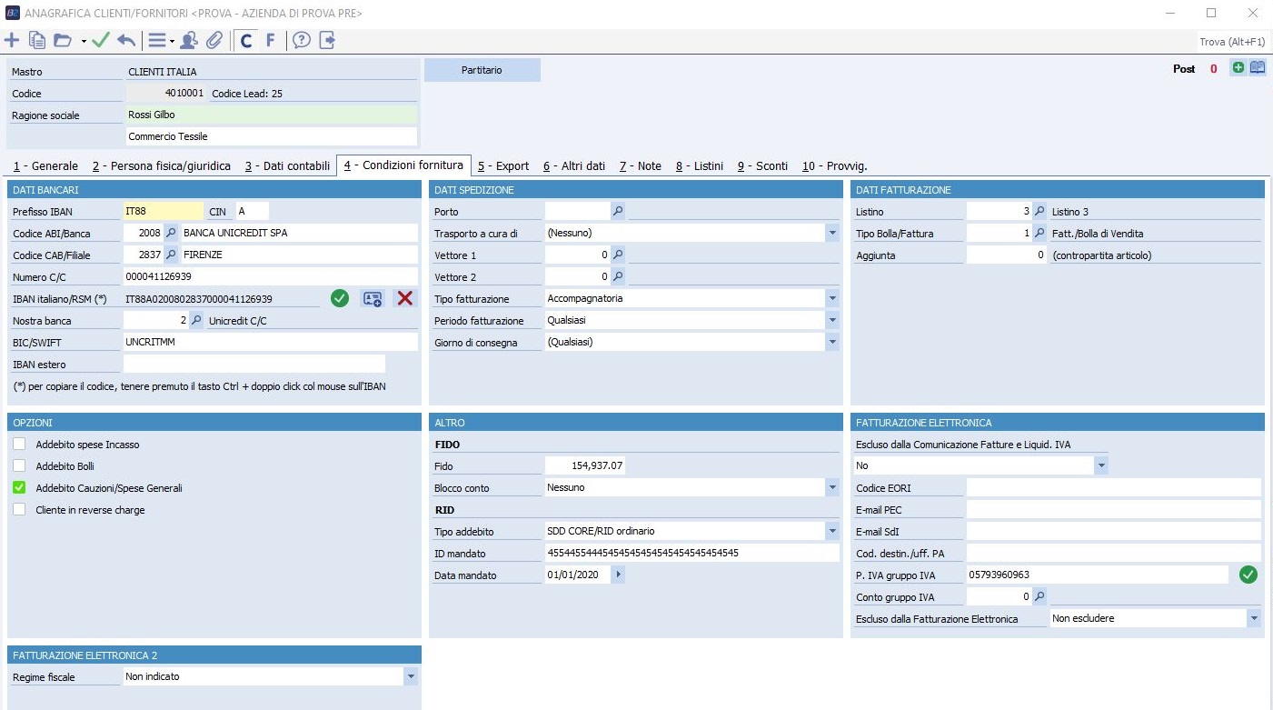
Task: Open the 10 - Provvig. tab
Action: tap(835, 166)
